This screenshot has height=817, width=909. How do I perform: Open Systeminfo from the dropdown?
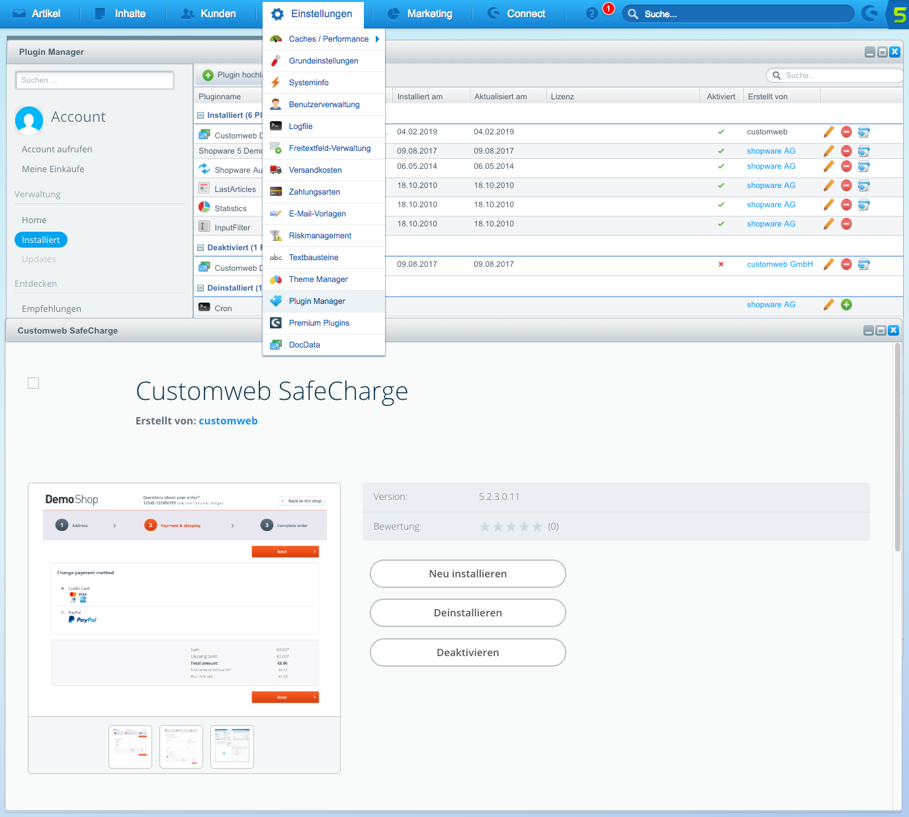click(324, 83)
